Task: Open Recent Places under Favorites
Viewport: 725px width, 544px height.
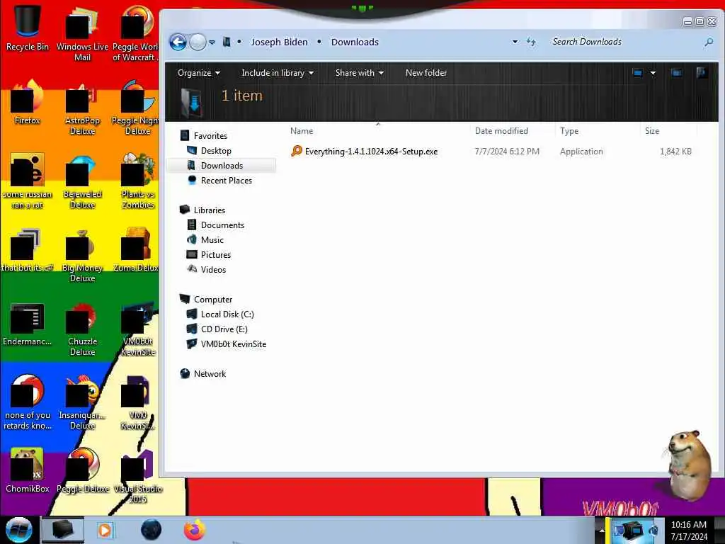Action: (x=226, y=181)
